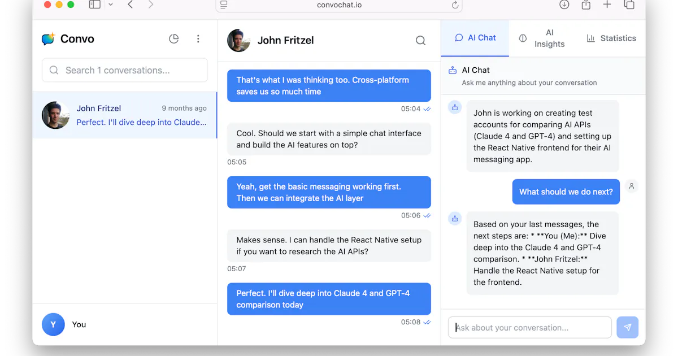Click the Claude 4 and GPT-4 comparison message

(329, 299)
